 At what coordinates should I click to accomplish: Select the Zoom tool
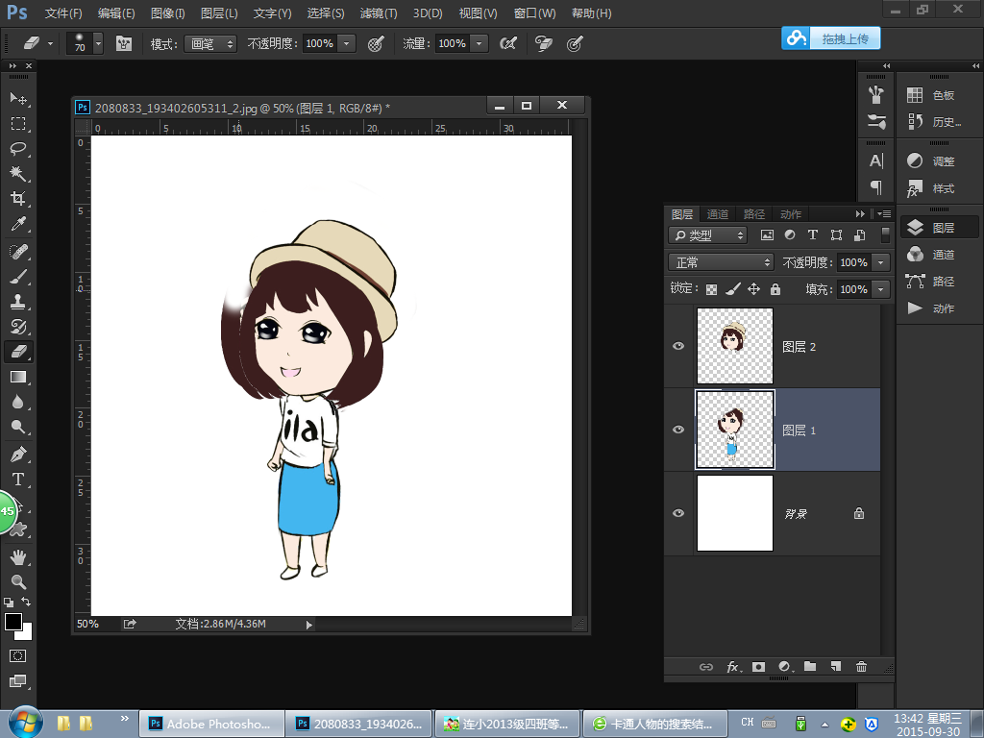tap(18, 581)
